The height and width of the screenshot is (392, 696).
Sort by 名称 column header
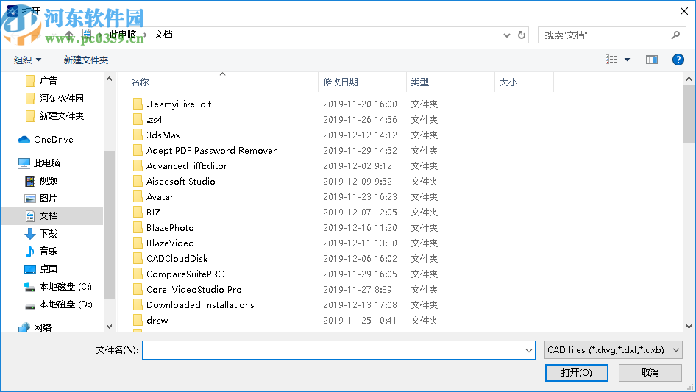(140, 82)
